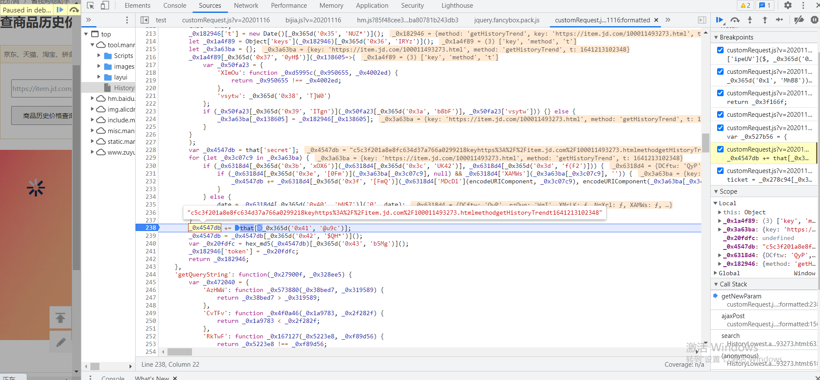Collapse the Call Stack section
This screenshot has width=820, height=380.
pos(716,284)
